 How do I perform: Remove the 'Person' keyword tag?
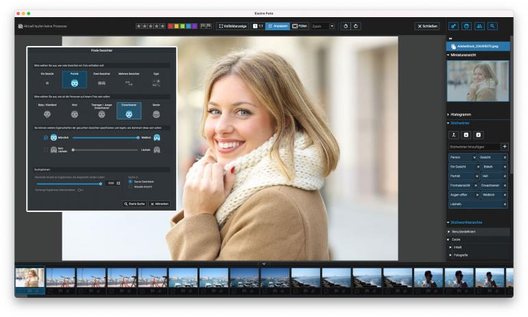pos(475,157)
